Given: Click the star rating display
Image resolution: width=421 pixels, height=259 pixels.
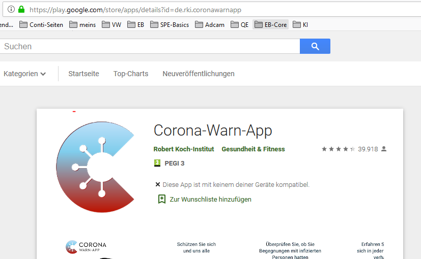Looking at the screenshot, I should tap(339, 149).
